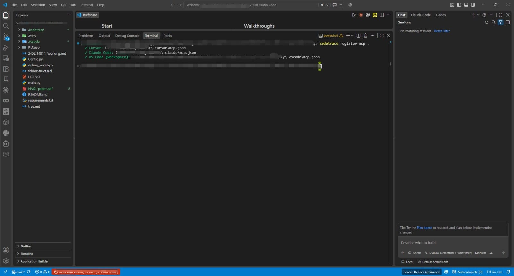Open the Manage gear in activity bar
The height and width of the screenshot is (276, 514).
click(6, 261)
